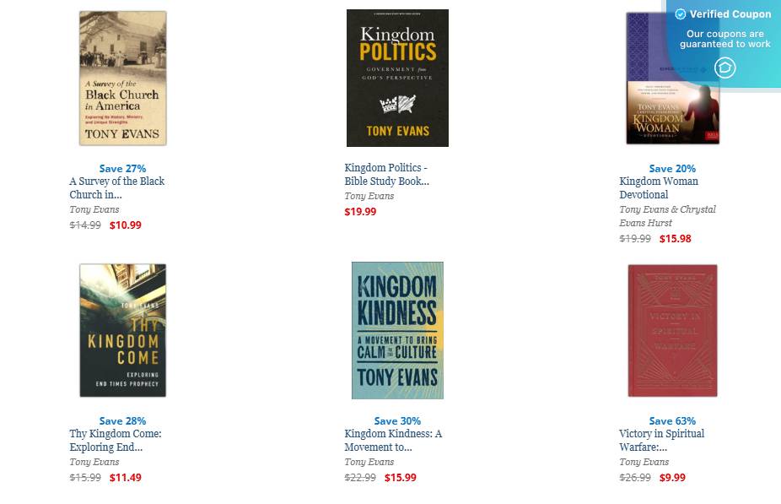View the Kingdom Kindness book cover
Image resolution: width=781 pixels, height=504 pixels.
397,331
